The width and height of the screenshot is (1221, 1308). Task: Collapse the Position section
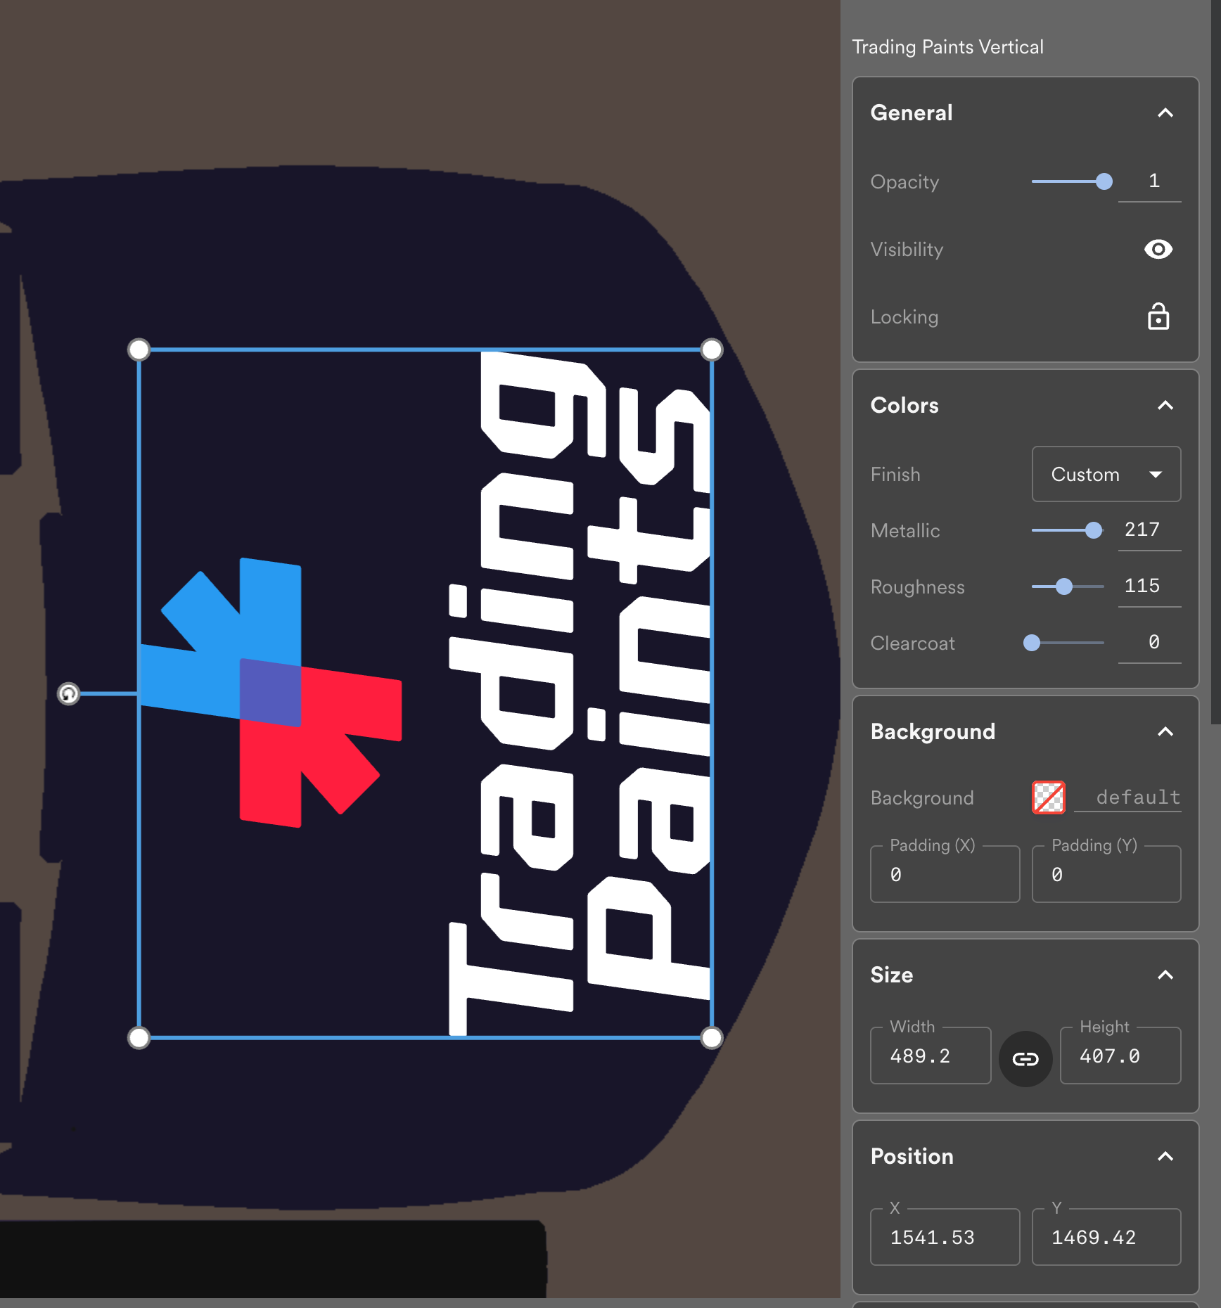point(1165,1157)
